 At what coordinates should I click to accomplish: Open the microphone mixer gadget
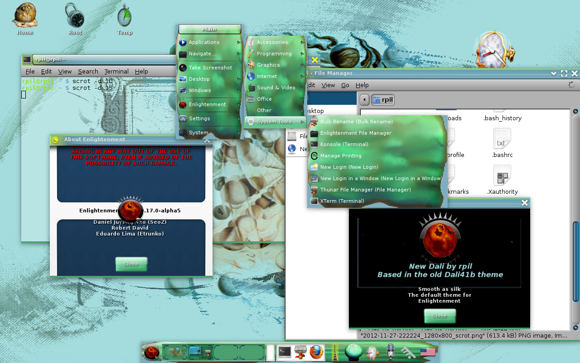click(x=390, y=352)
